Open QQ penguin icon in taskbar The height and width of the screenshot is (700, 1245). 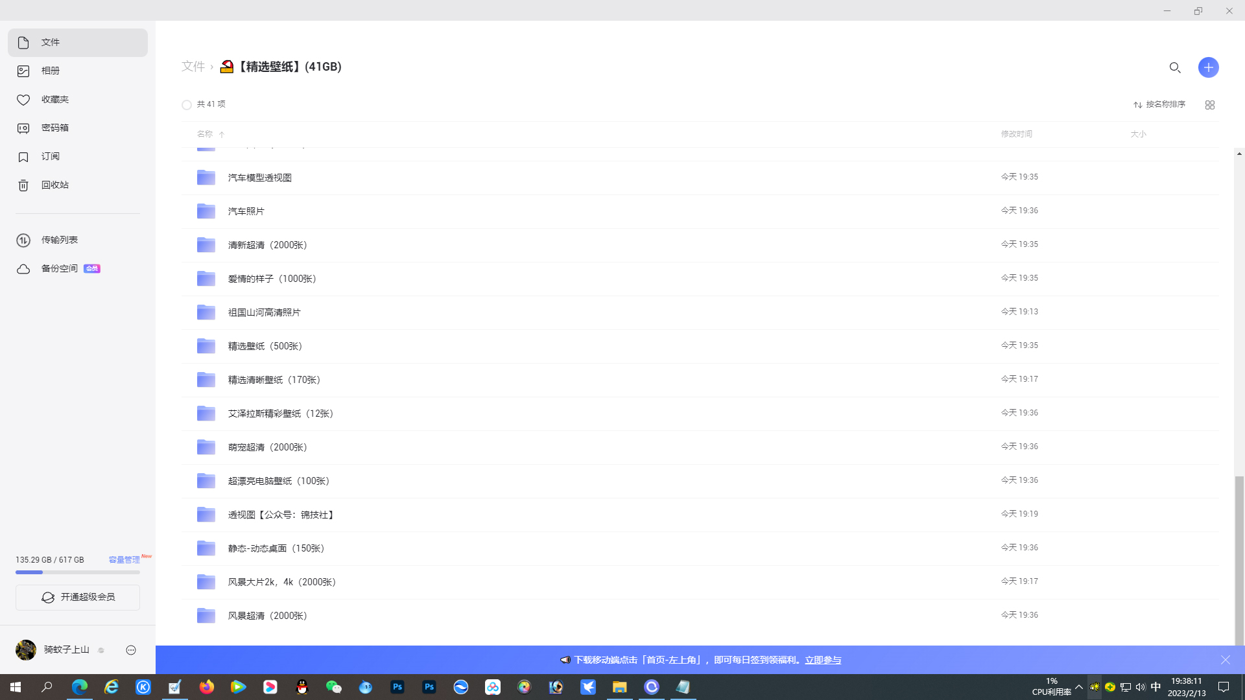coord(302,687)
